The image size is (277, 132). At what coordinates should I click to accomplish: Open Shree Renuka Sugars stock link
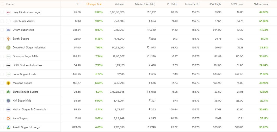(x=25, y=92)
